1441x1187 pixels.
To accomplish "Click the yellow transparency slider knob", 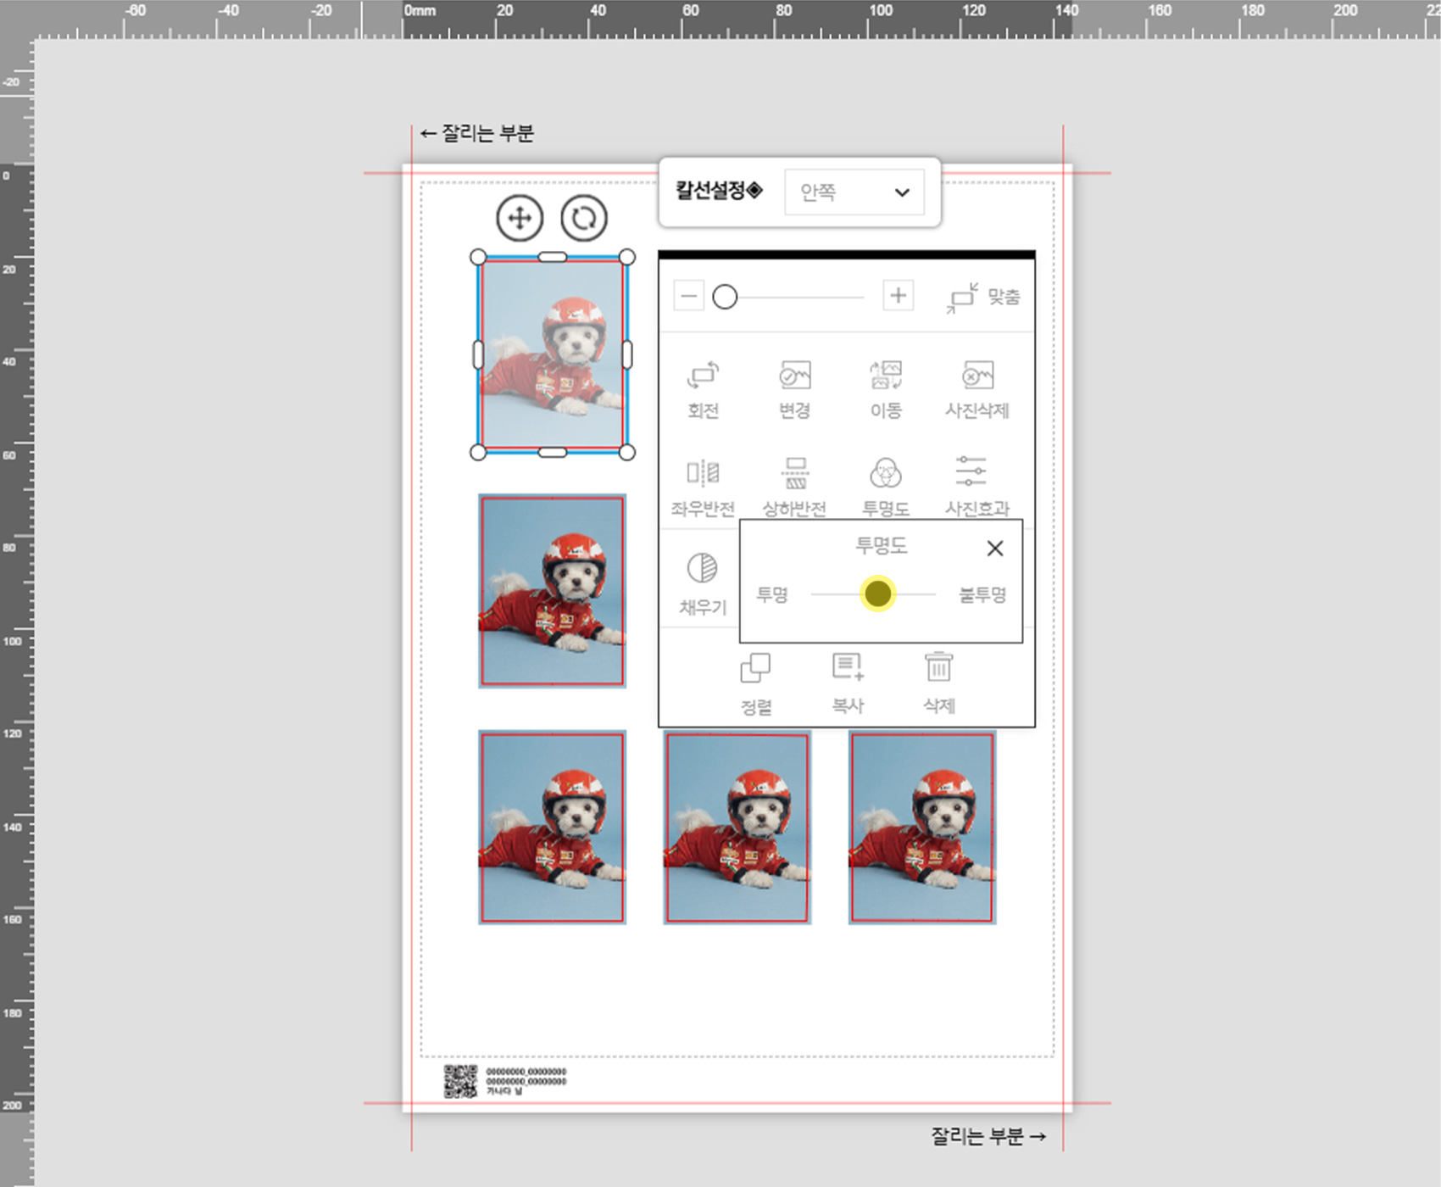I will point(877,593).
